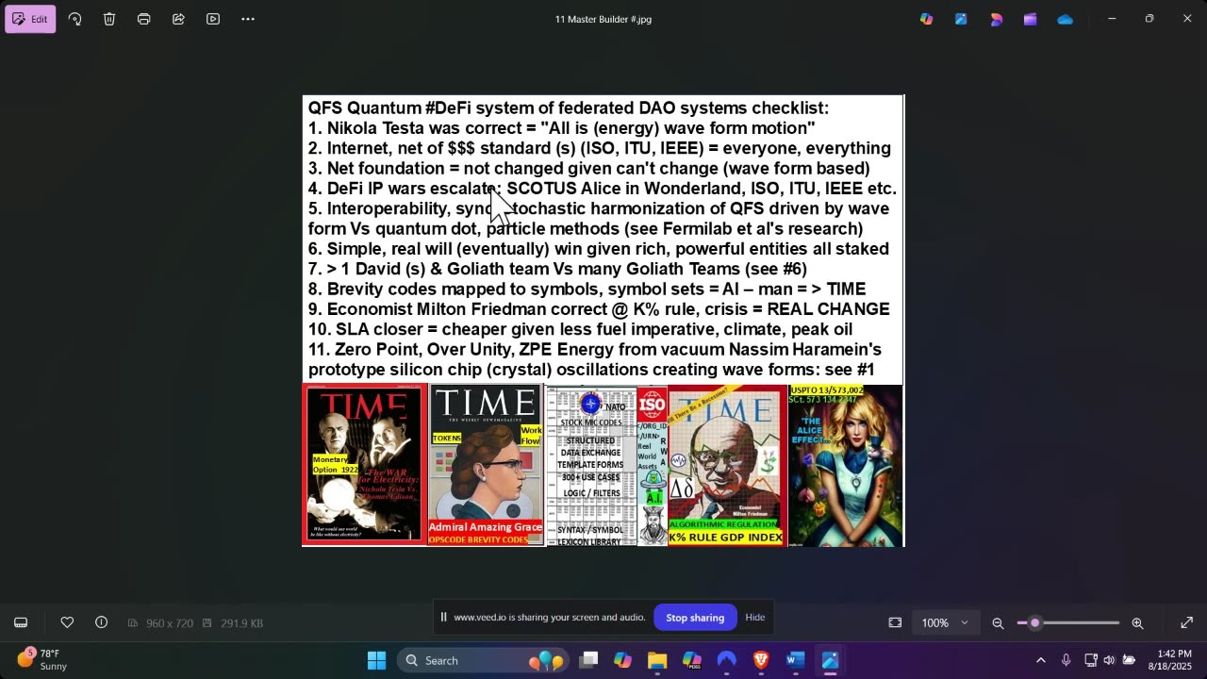Open File Explorer from the taskbar
Image resolution: width=1207 pixels, height=679 pixels.
point(657,660)
